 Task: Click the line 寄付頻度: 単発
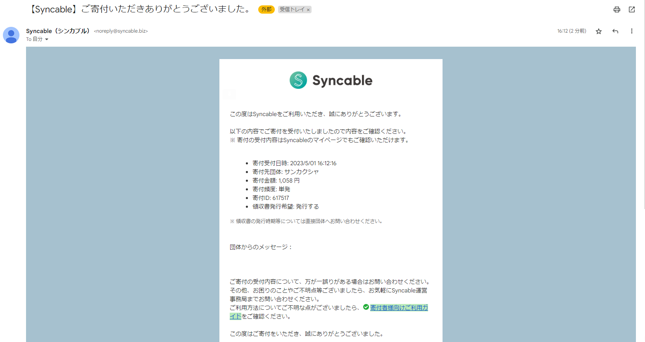click(x=271, y=189)
